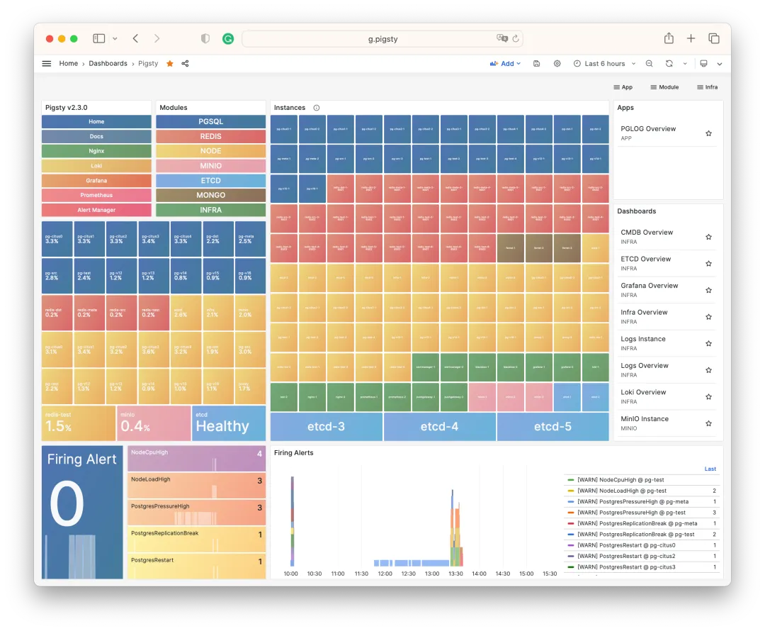Click the share dashboard icon
Image resolution: width=765 pixels, height=631 pixels.
tap(186, 64)
